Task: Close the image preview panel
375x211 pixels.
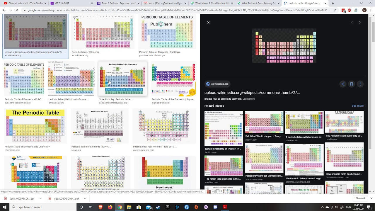Action: click(208, 23)
